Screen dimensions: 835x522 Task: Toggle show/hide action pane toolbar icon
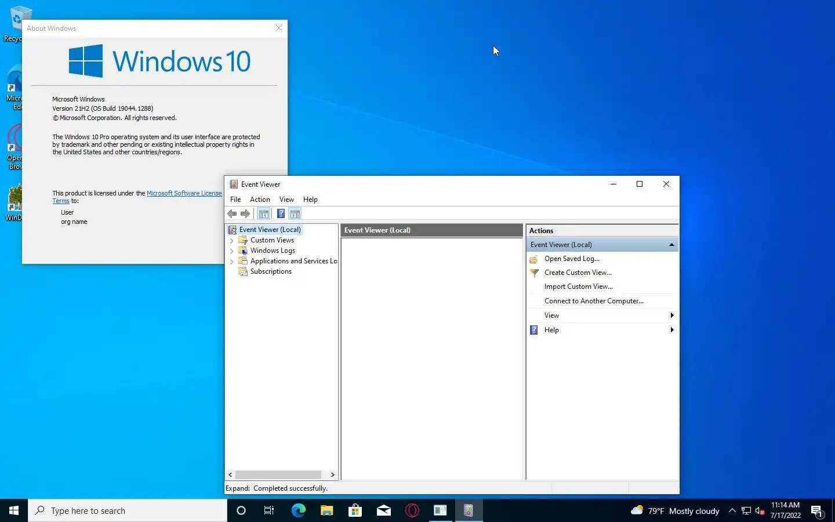[x=295, y=213]
